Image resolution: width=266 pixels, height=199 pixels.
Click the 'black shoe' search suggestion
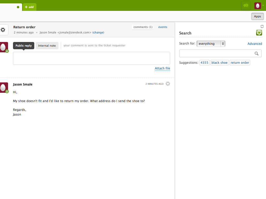click(219, 62)
